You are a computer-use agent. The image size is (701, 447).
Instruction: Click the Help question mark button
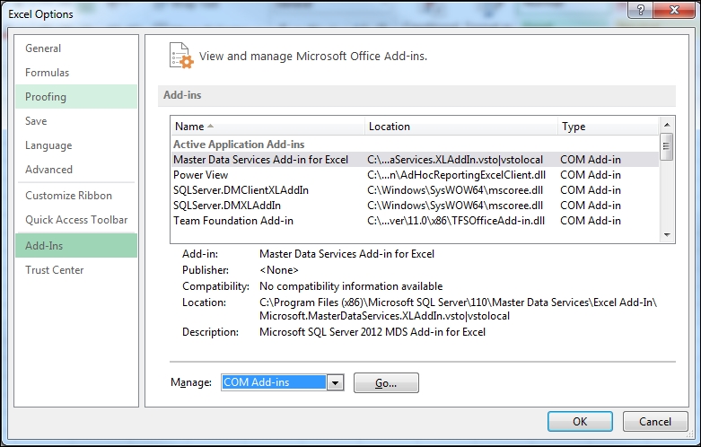click(640, 10)
